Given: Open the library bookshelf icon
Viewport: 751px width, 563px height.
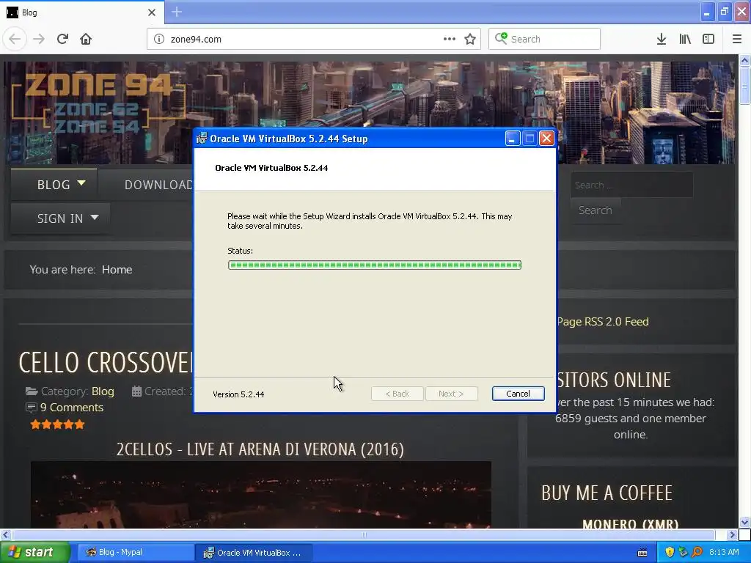Looking at the screenshot, I should [x=685, y=40].
